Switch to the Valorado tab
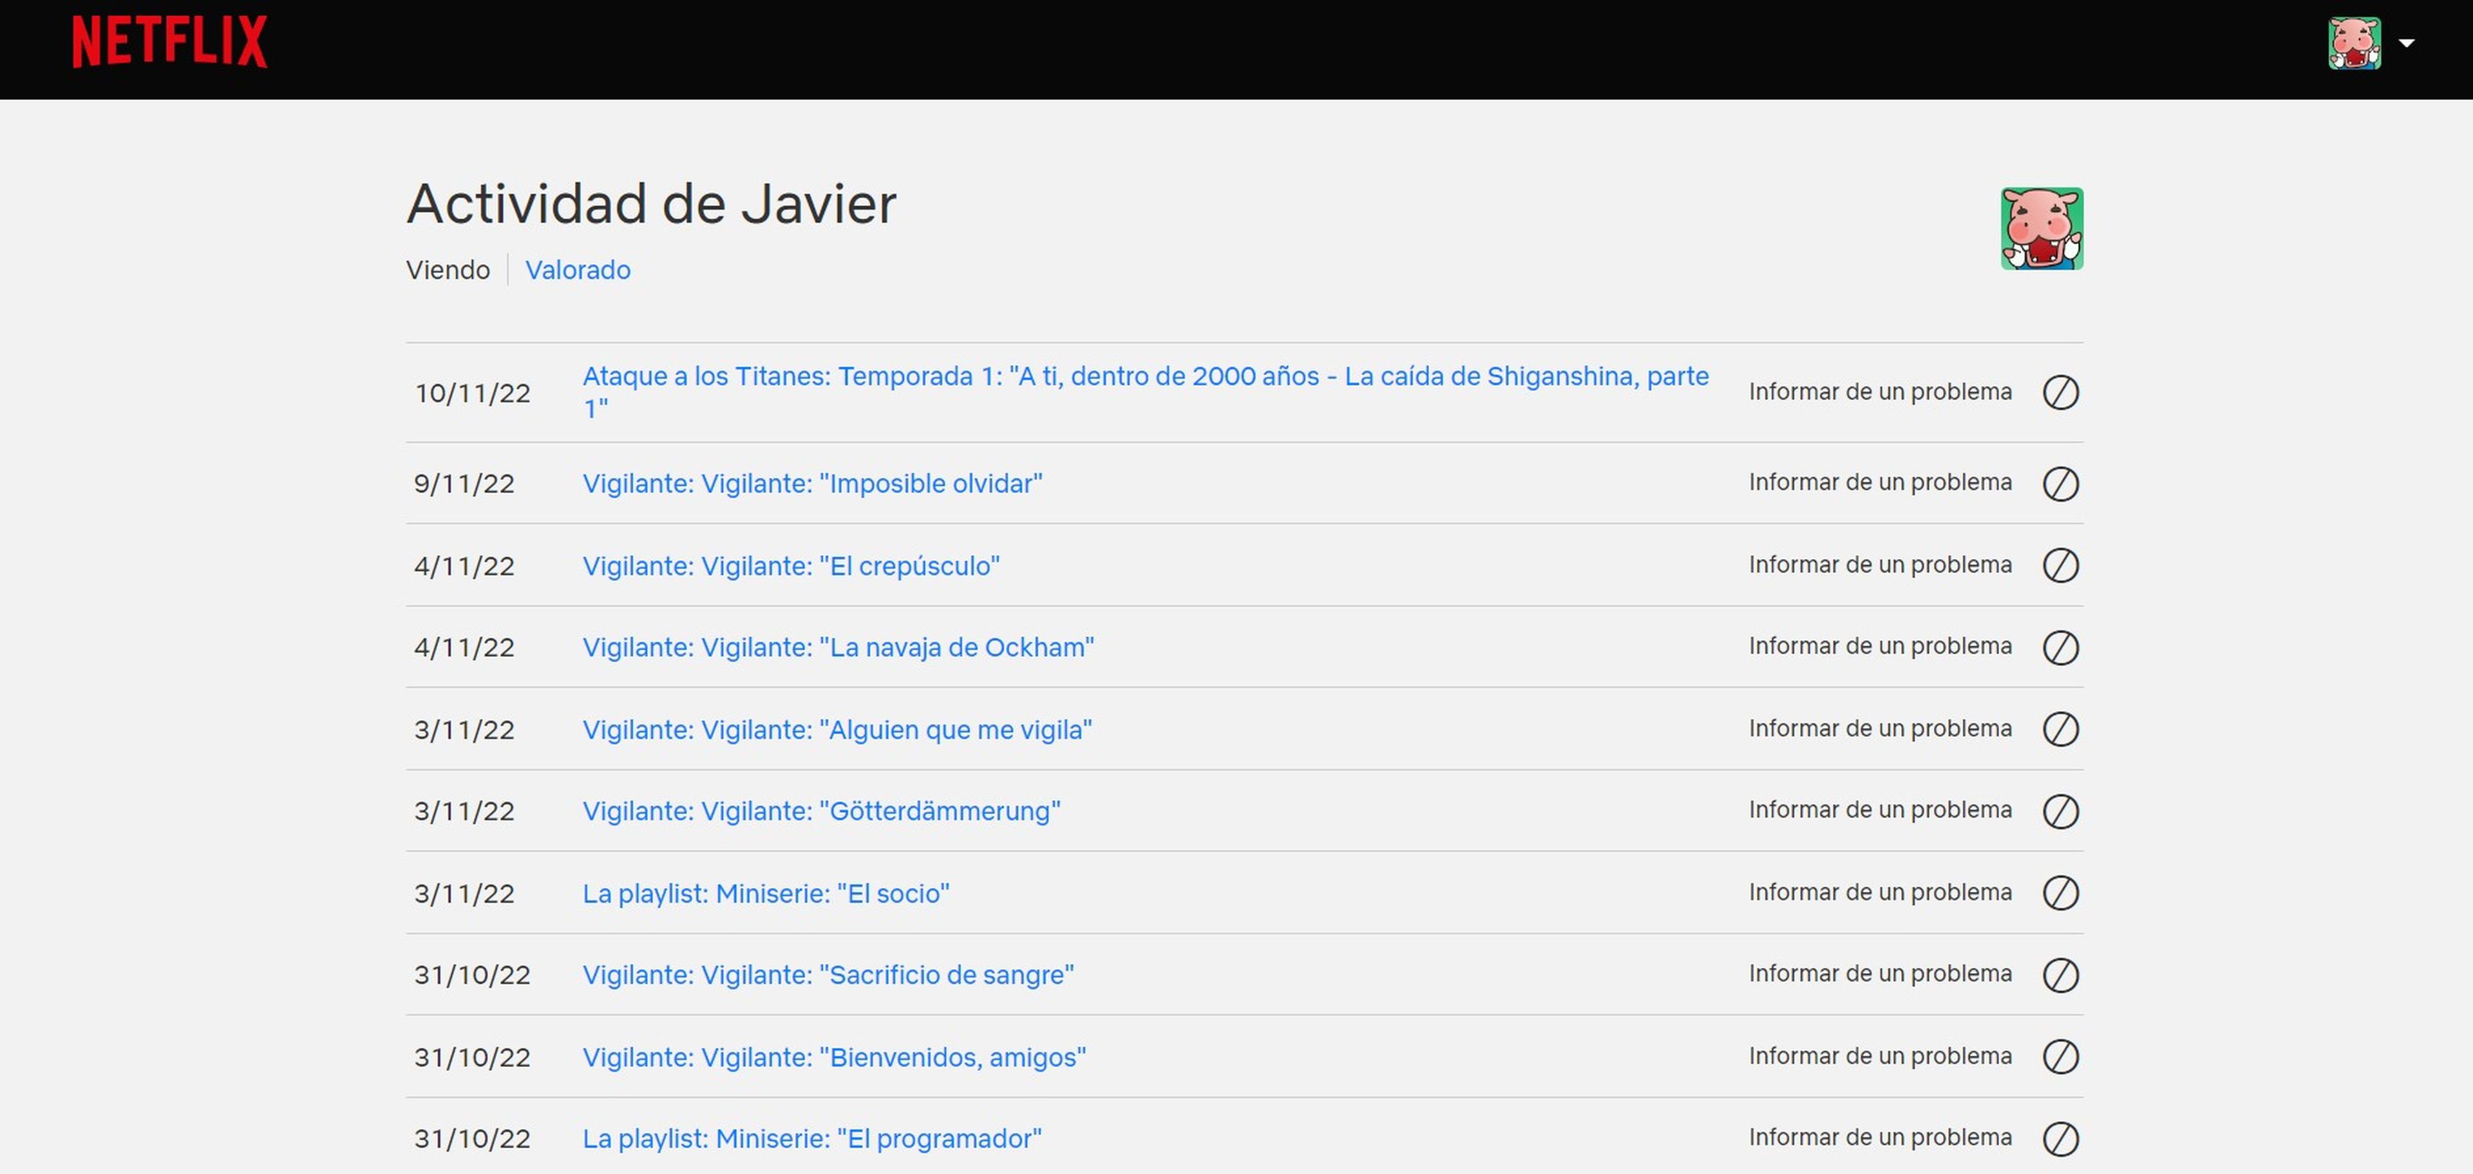Screen dimensions: 2473x1174 578,270
